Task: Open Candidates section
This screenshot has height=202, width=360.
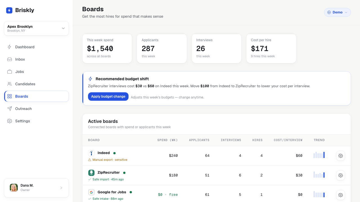Action: point(36,84)
